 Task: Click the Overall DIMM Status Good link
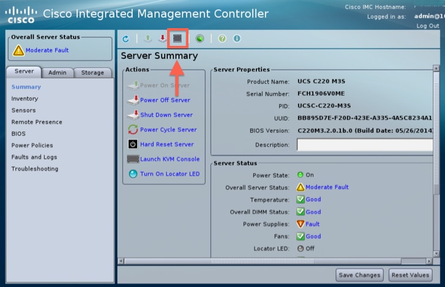313,212
